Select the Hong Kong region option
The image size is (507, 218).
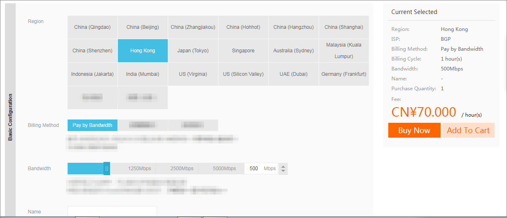(x=143, y=51)
